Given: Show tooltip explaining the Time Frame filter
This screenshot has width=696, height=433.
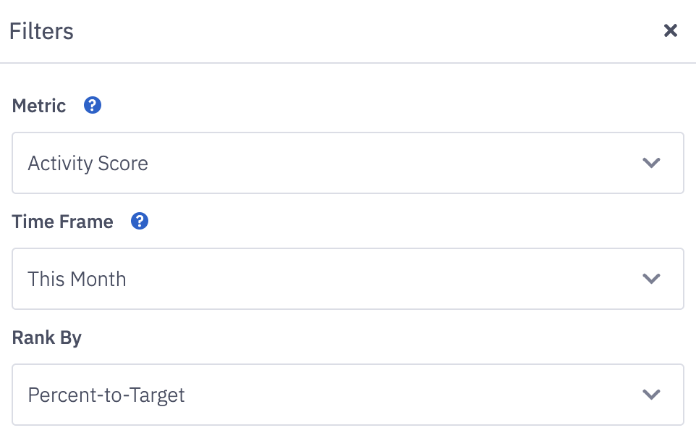Looking at the screenshot, I should tap(140, 222).
